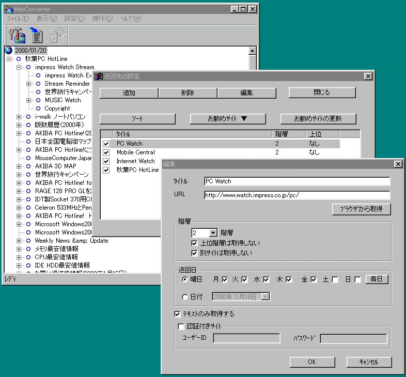Check the 土 (Saturday) checkbox
The image size is (406, 377).
pos(335,279)
